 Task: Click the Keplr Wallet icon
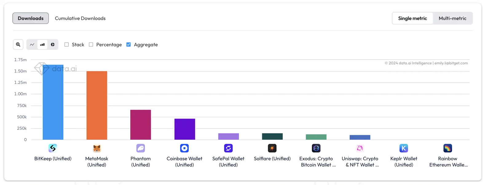[404, 148]
